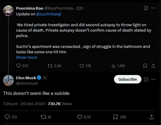
Task: Like Elon Musk's post
Action: click(79, 117)
